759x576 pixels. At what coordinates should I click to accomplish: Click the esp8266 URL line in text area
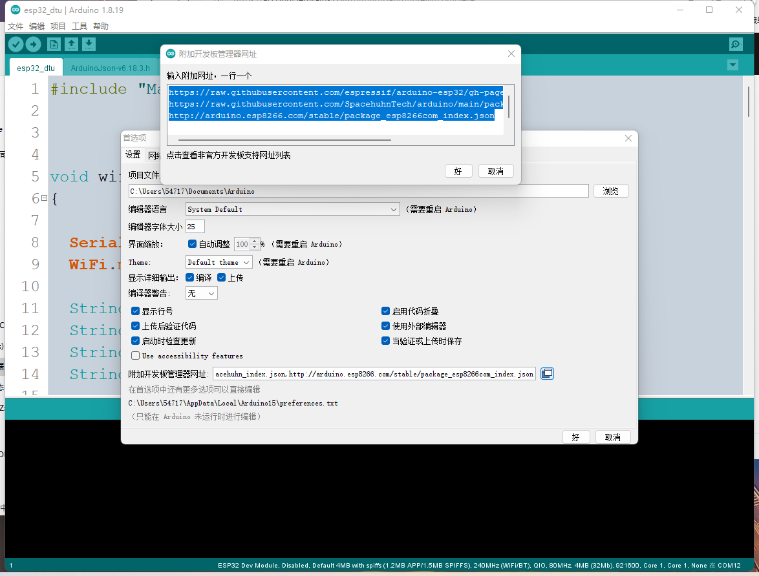pos(332,116)
